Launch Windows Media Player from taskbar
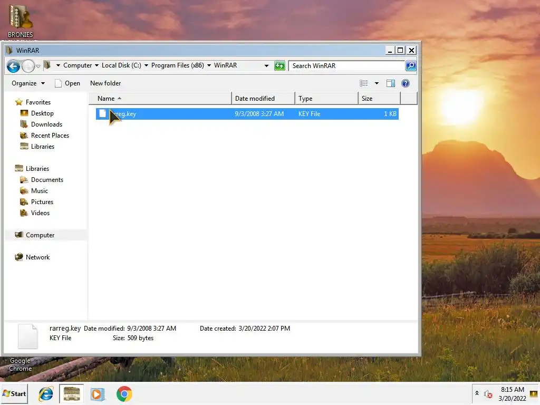Viewport: 540px width, 405px height. coord(98,394)
